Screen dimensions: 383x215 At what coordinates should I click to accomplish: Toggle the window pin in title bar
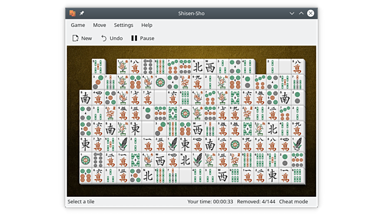82,13
